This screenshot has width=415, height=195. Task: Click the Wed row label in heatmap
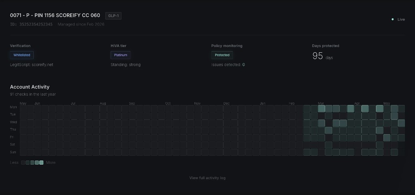coord(13,122)
